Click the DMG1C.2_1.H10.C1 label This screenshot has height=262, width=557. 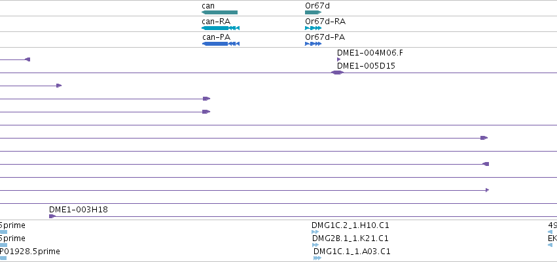point(351,225)
